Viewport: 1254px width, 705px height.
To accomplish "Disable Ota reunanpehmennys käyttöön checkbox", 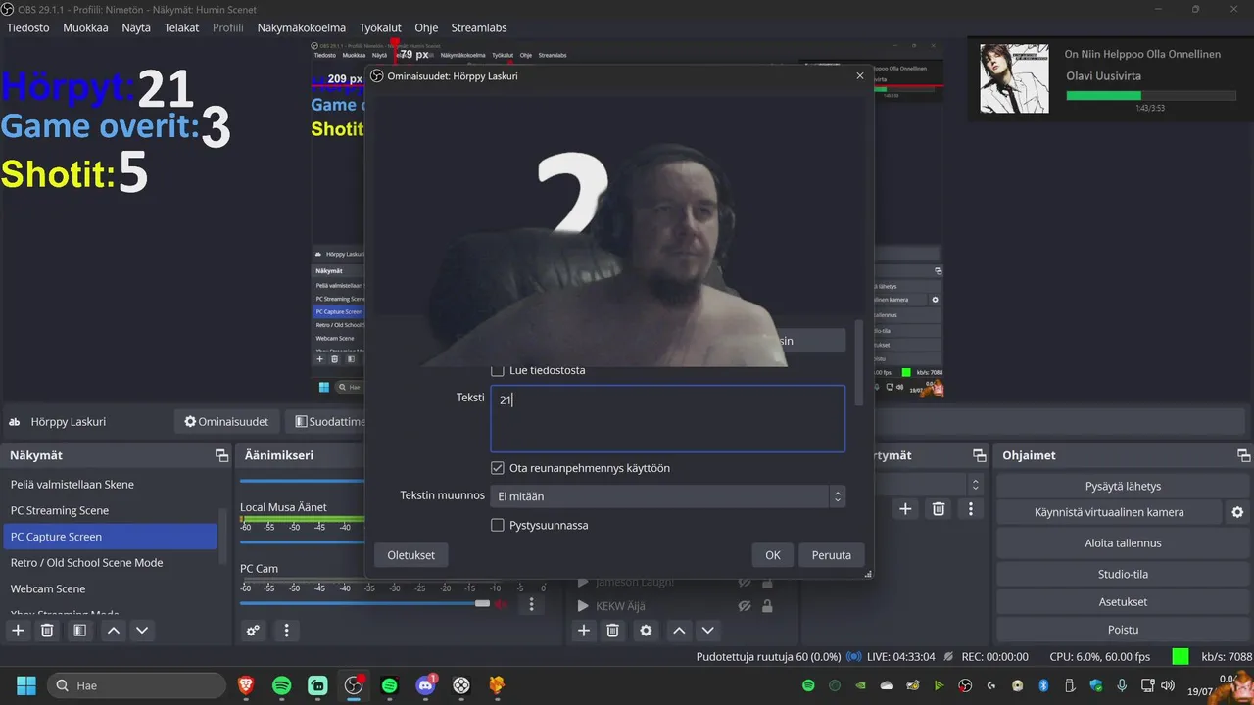I will pos(498,468).
